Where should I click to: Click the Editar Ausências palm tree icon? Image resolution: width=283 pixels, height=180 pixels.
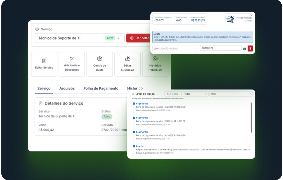127,59
